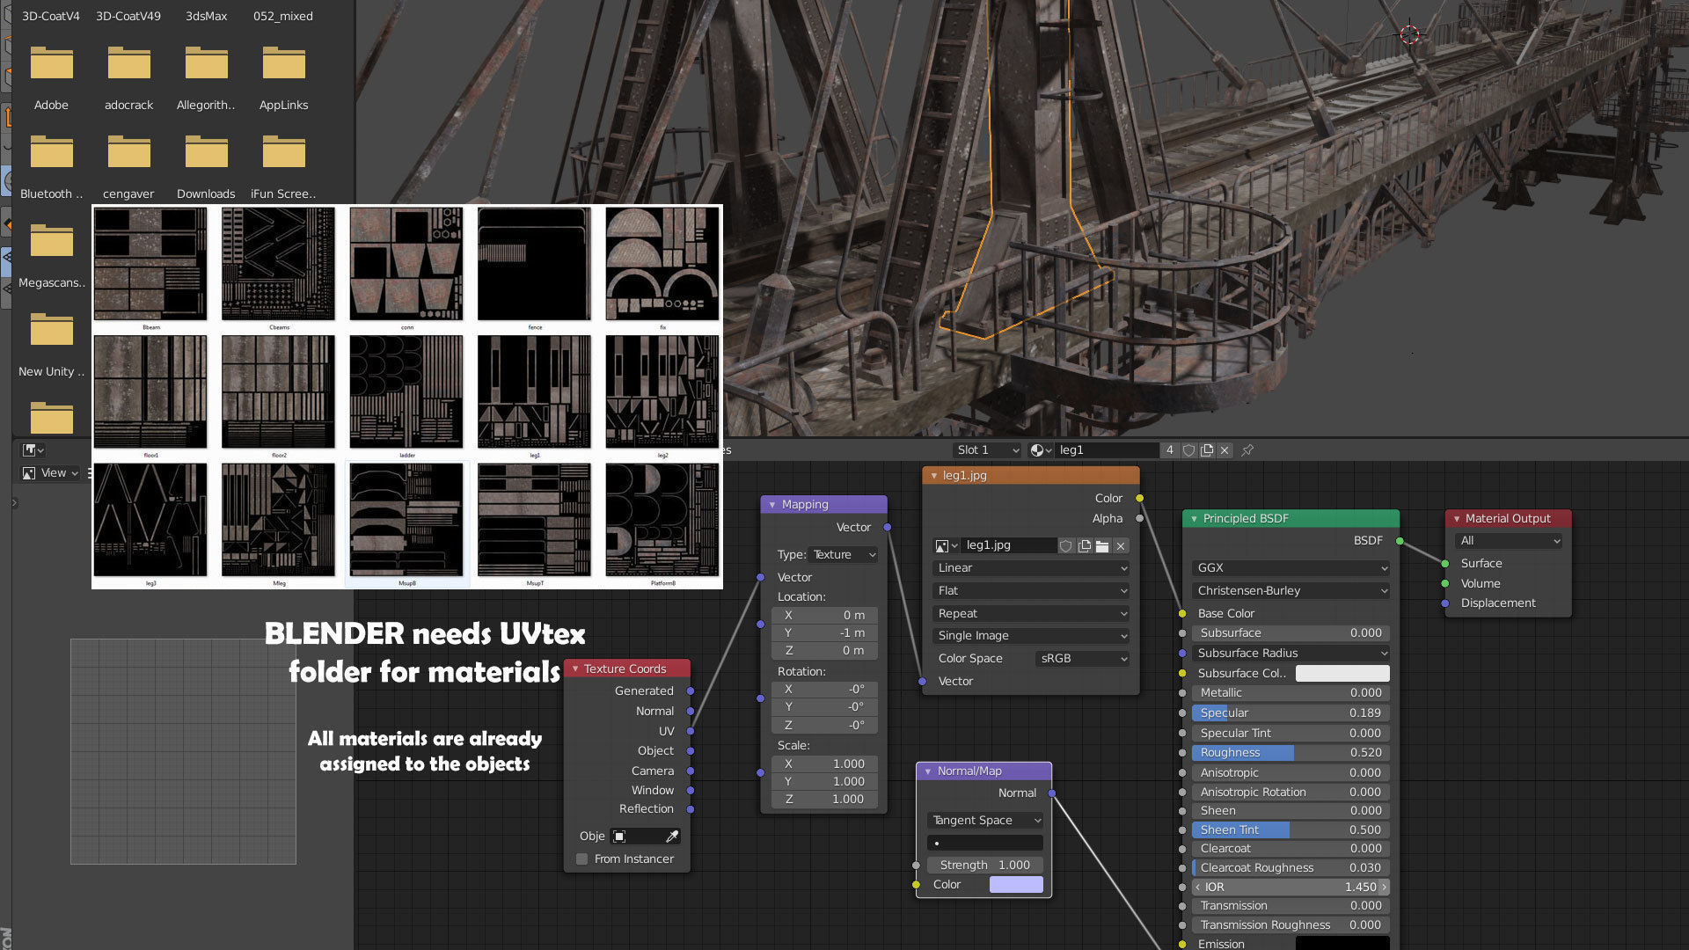1689x950 pixels.
Task: Open the Tangent Space dropdown in Normal Map
Action: click(x=985, y=821)
